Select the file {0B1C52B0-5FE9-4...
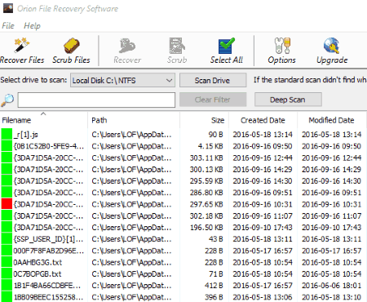 (x=49, y=146)
